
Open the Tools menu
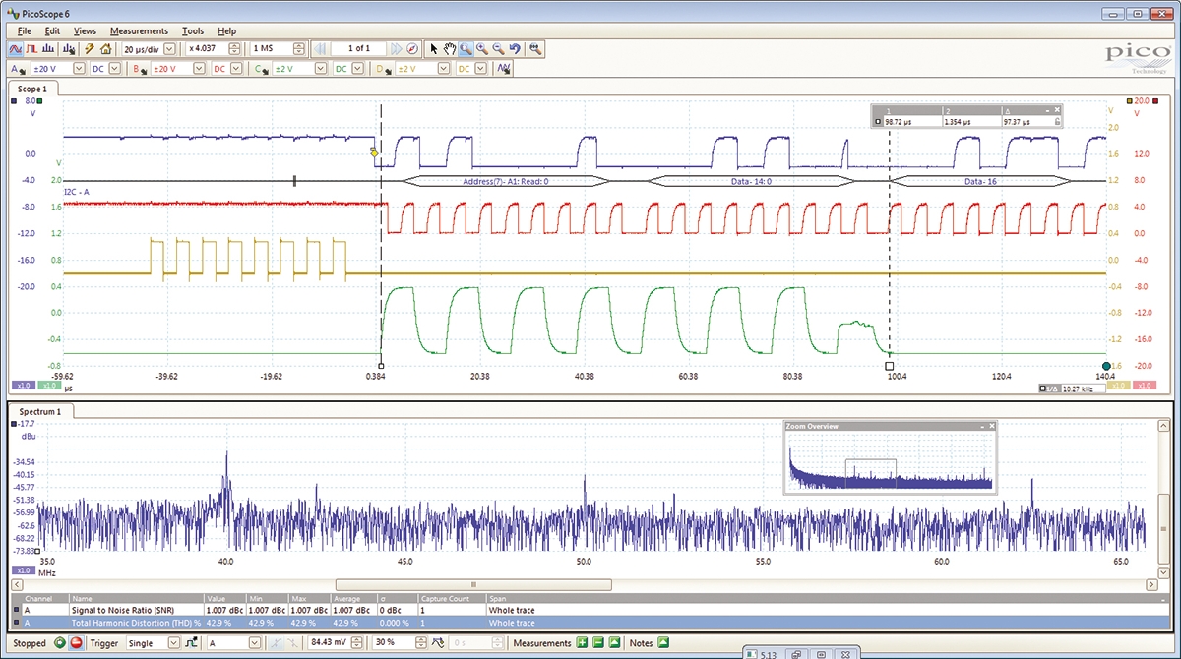click(x=193, y=30)
